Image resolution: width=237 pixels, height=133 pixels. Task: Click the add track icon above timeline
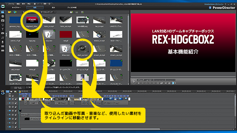15,92
